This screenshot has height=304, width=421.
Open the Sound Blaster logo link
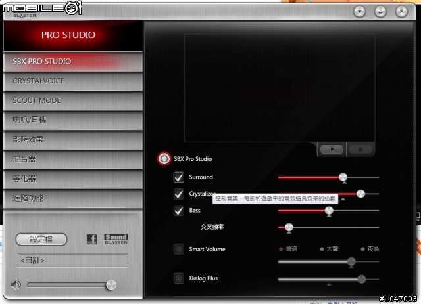pyautogui.click(x=116, y=239)
